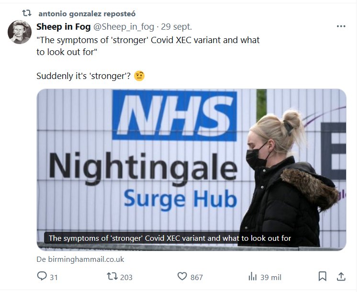Click the 203 reposts count
359x292 pixels.
(x=126, y=277)
